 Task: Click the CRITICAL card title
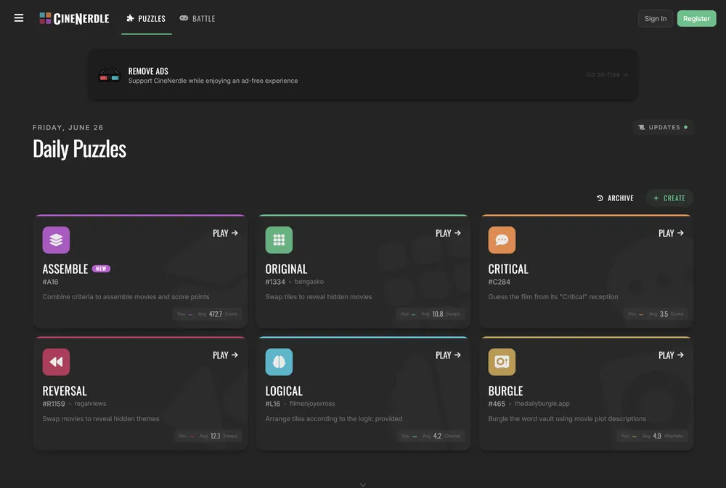pos(508,269)
